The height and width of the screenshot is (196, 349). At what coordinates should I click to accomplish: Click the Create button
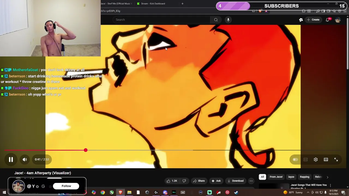point(313,20)
